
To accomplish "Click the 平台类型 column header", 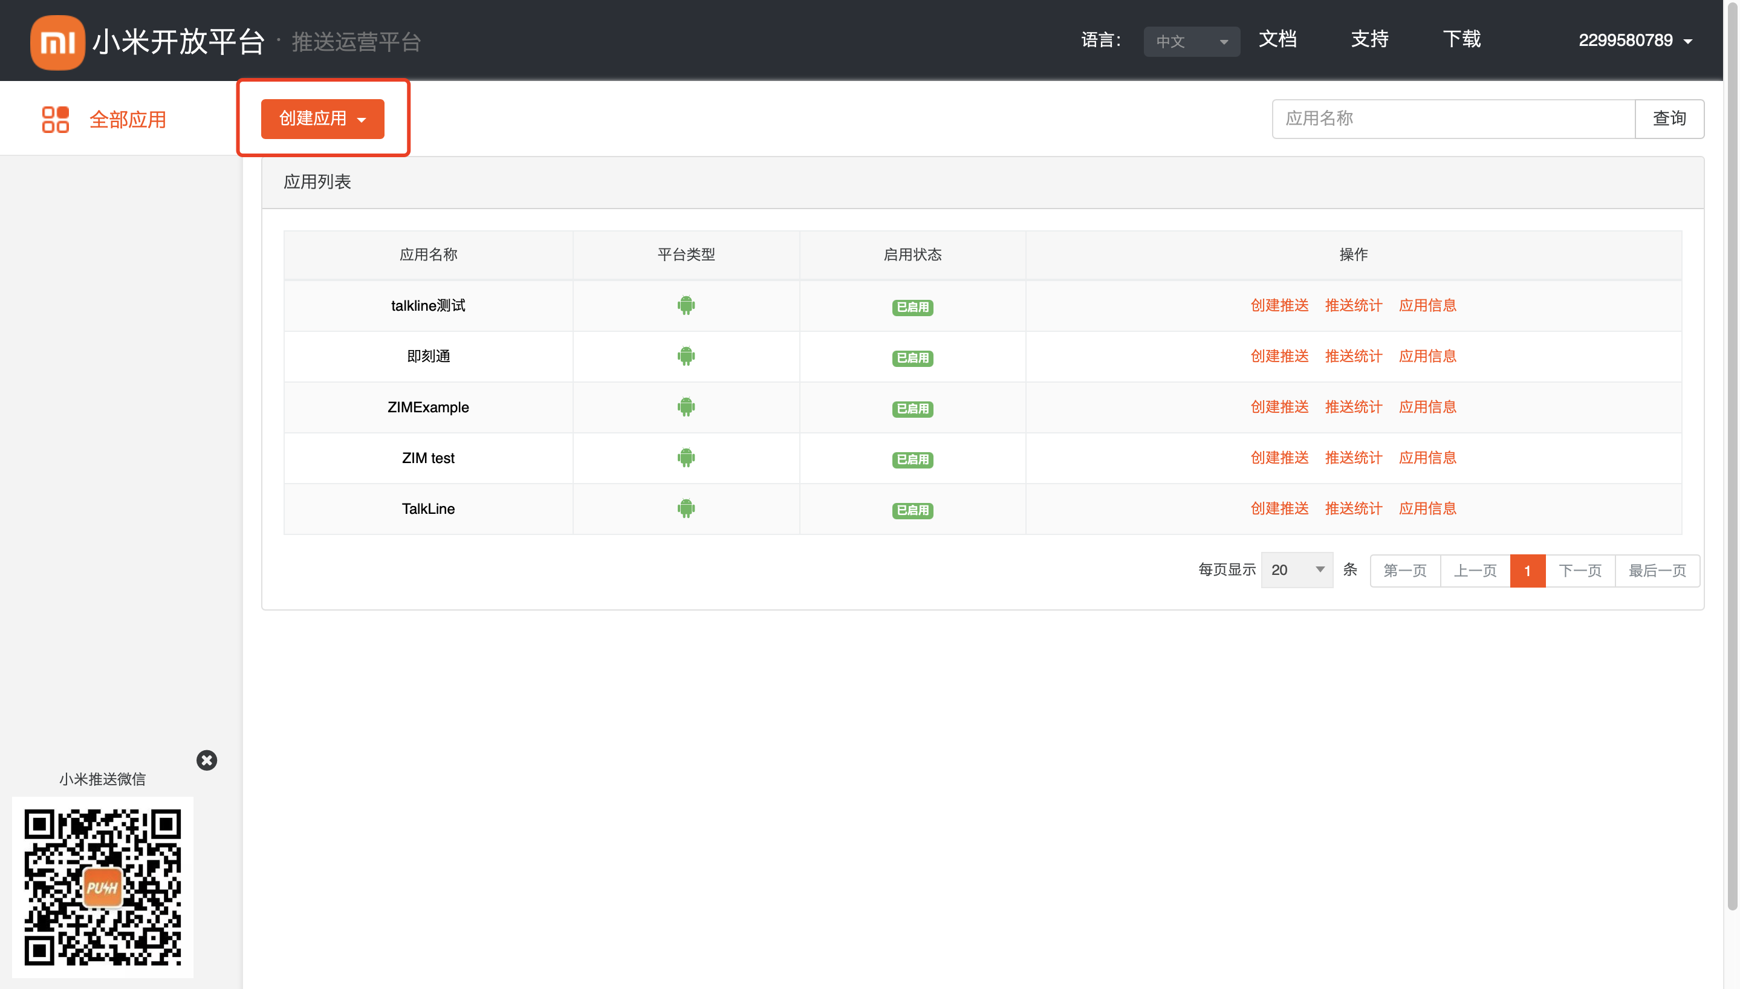I will click(x=686, y=255).
